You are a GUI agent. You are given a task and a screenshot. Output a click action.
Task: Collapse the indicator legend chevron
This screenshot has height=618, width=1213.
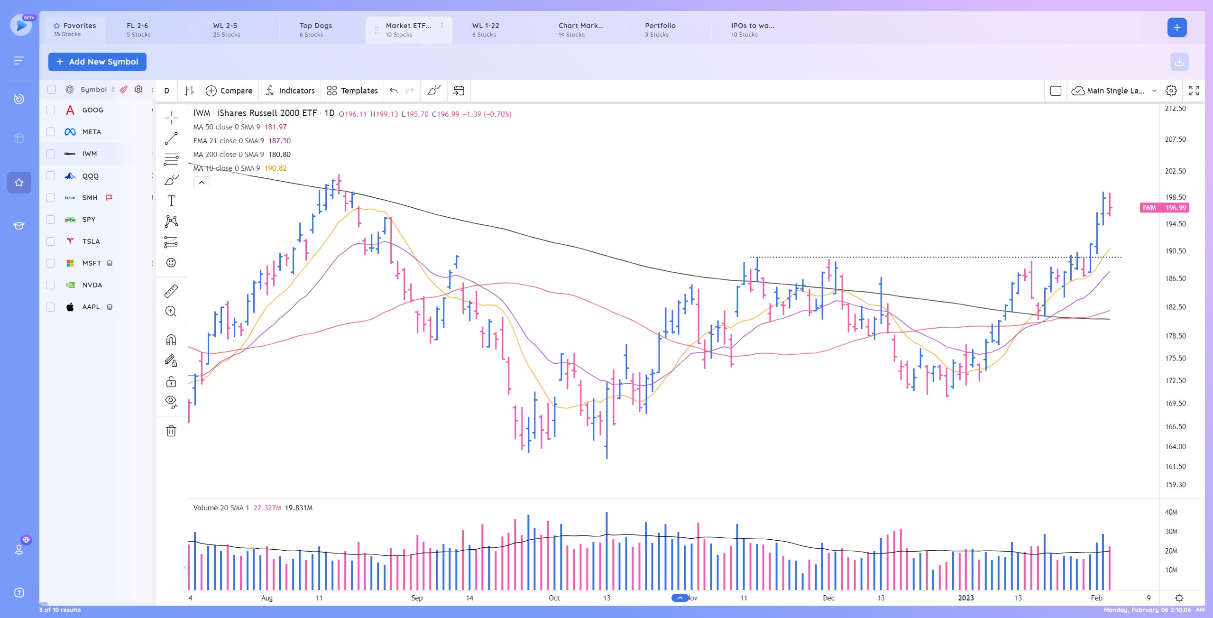coord(202,183)
